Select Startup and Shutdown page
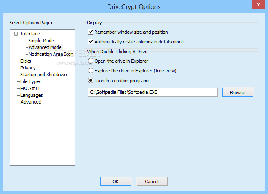This screenshot has width=268, height=194. click(44, 75)
